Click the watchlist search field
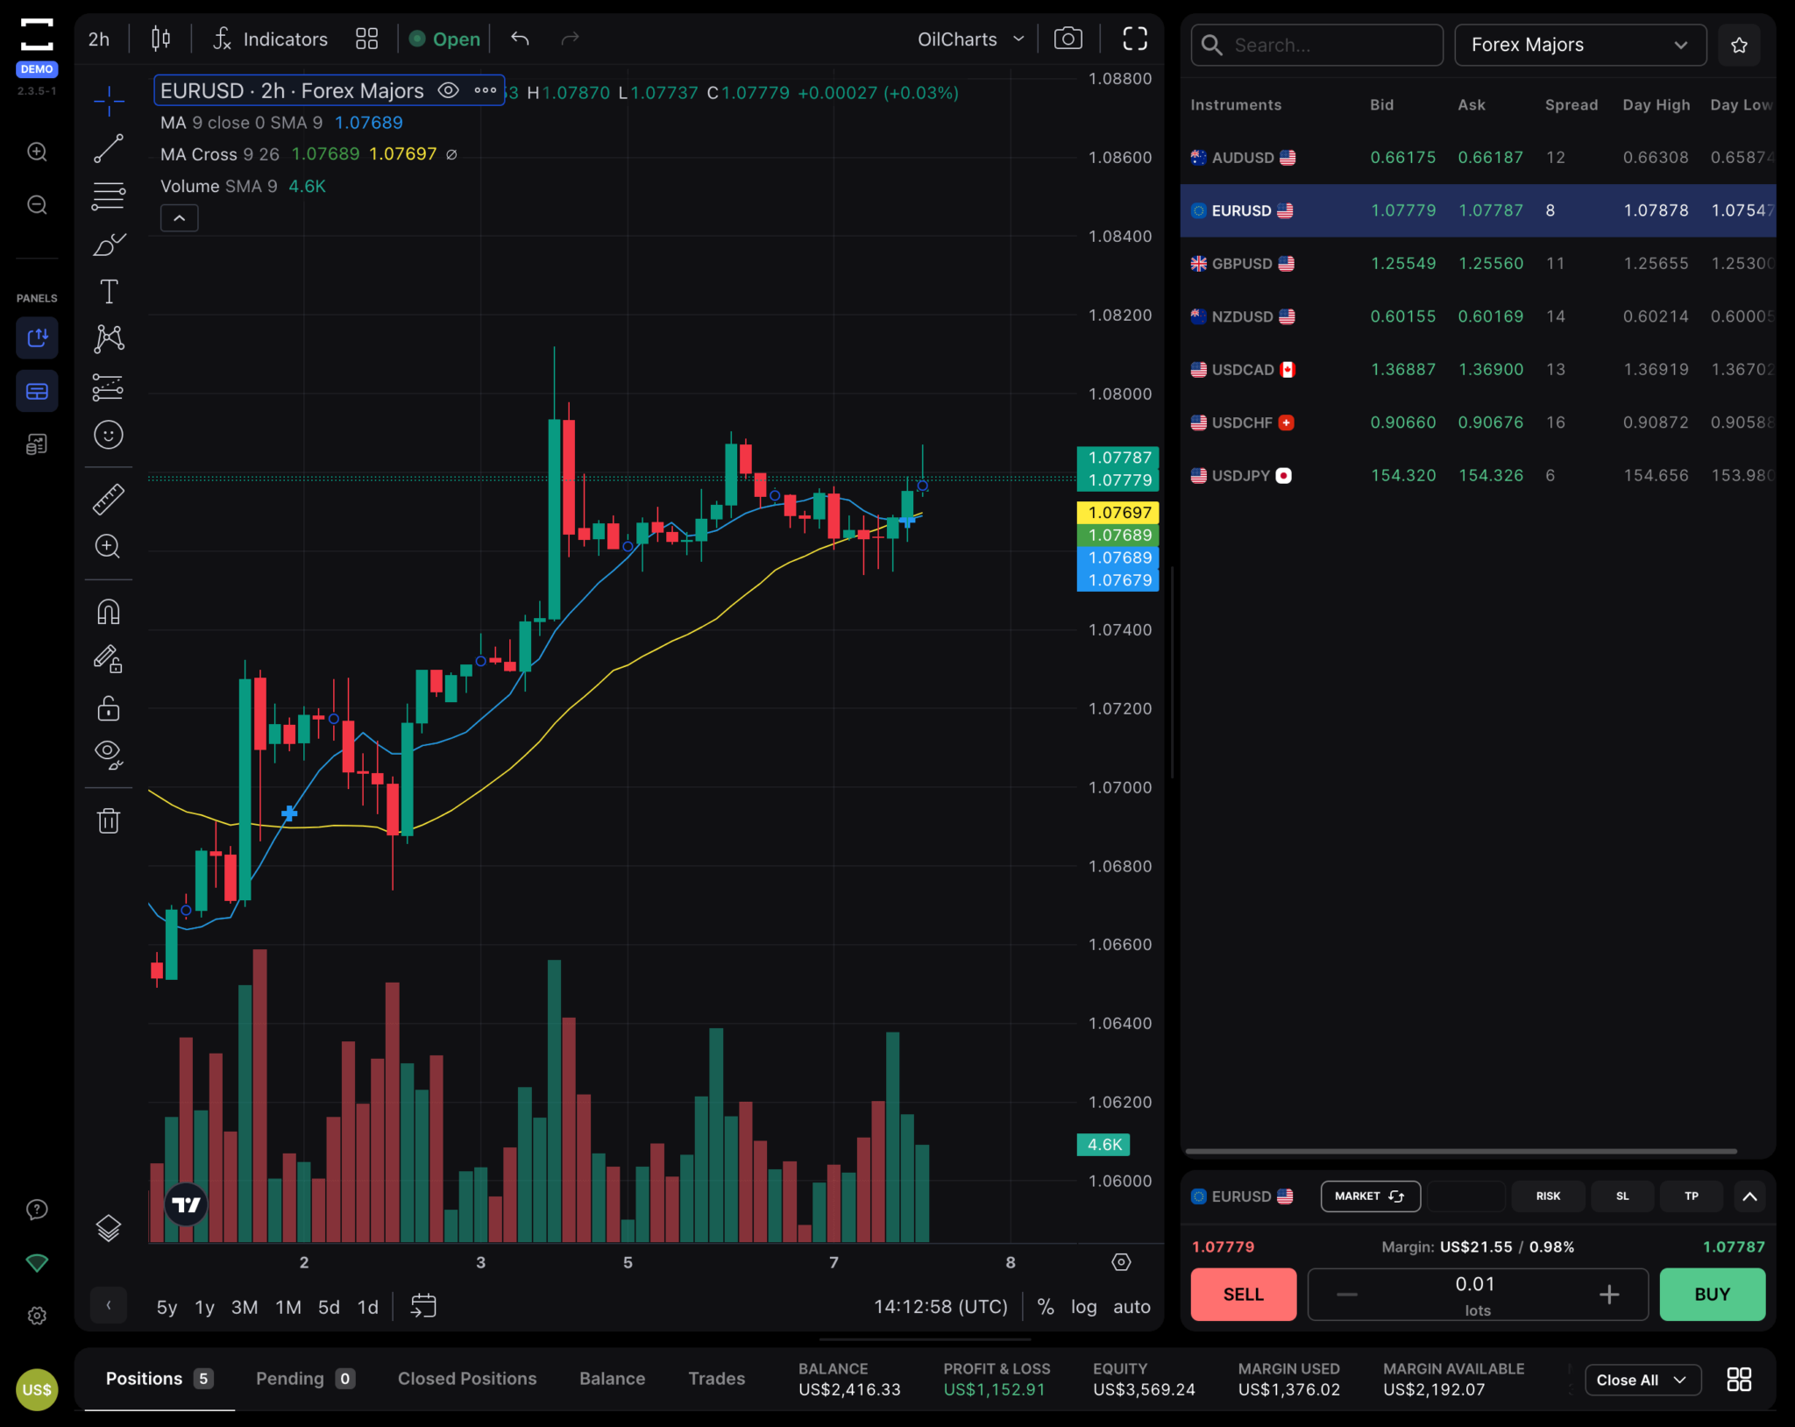 pyautogui.click(x=1315, y=45)
